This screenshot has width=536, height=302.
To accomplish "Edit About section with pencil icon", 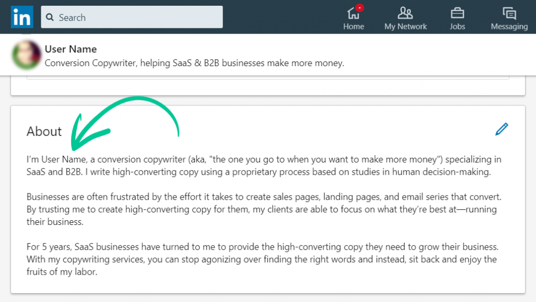I will click(x=501, y=129).
